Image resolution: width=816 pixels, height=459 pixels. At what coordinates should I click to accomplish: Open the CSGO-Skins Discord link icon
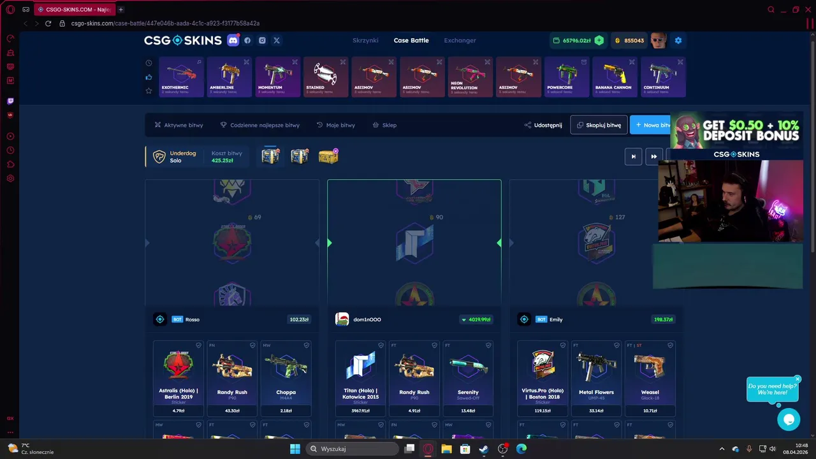pos(233,40)
